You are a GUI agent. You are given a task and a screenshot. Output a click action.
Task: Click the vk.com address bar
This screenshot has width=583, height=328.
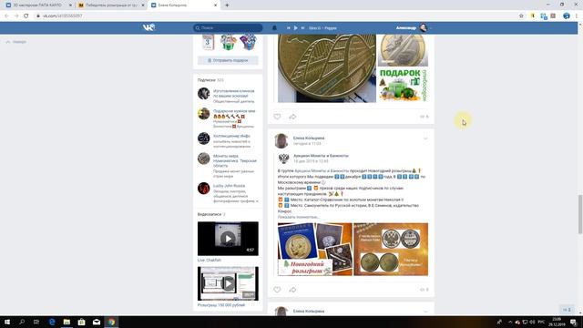pyautogui.click(x=275, y=16)
